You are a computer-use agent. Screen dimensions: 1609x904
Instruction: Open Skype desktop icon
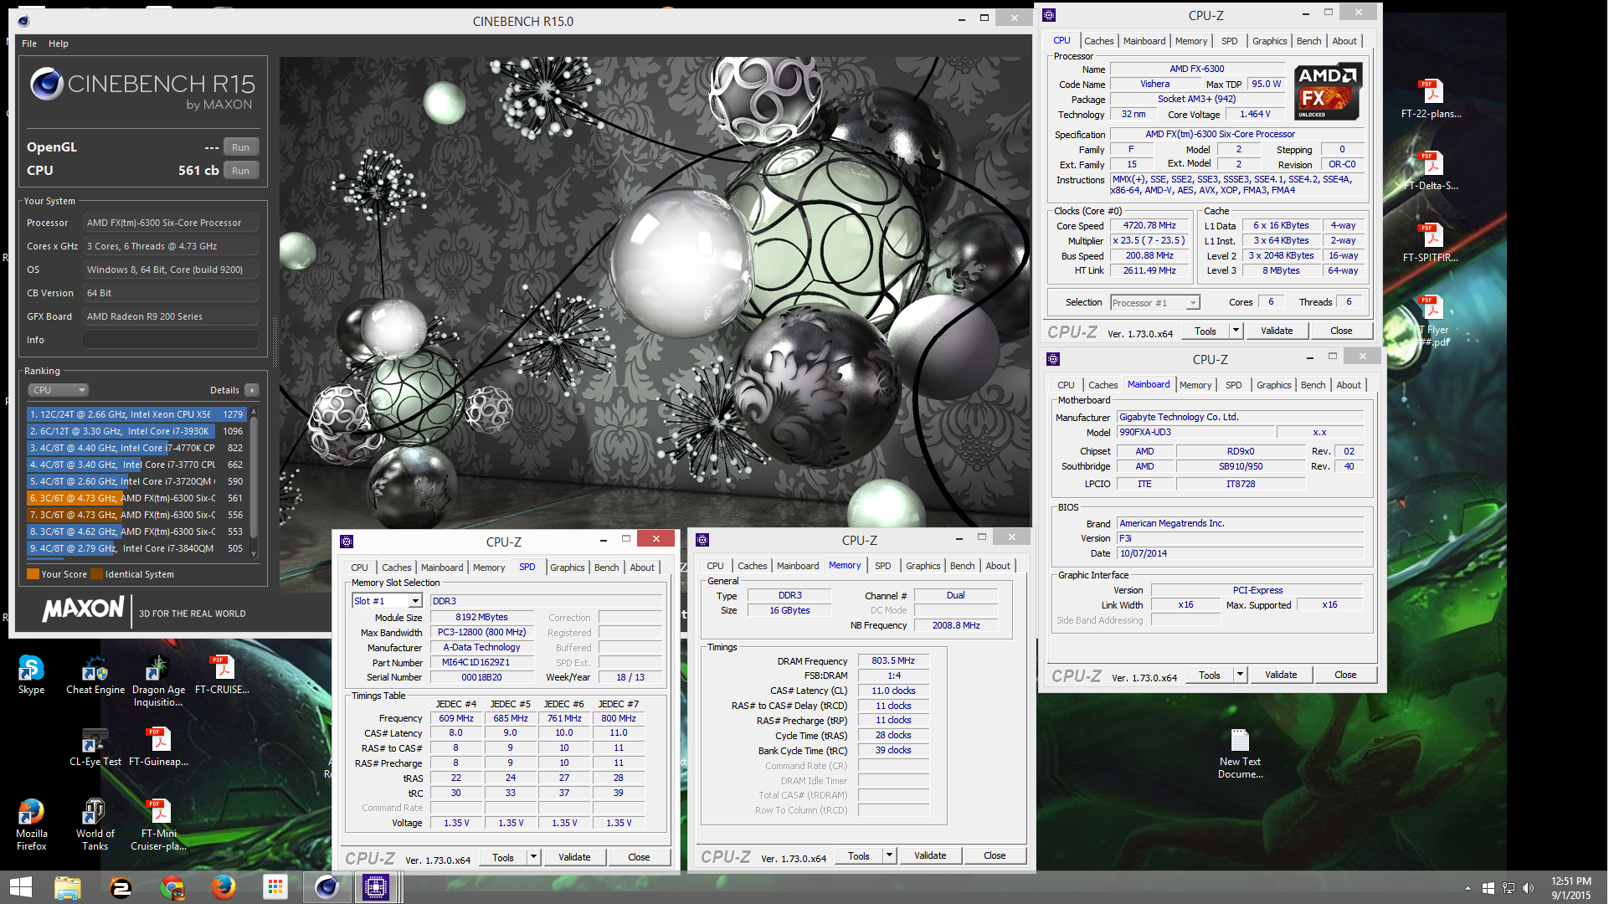coord(31,675)
